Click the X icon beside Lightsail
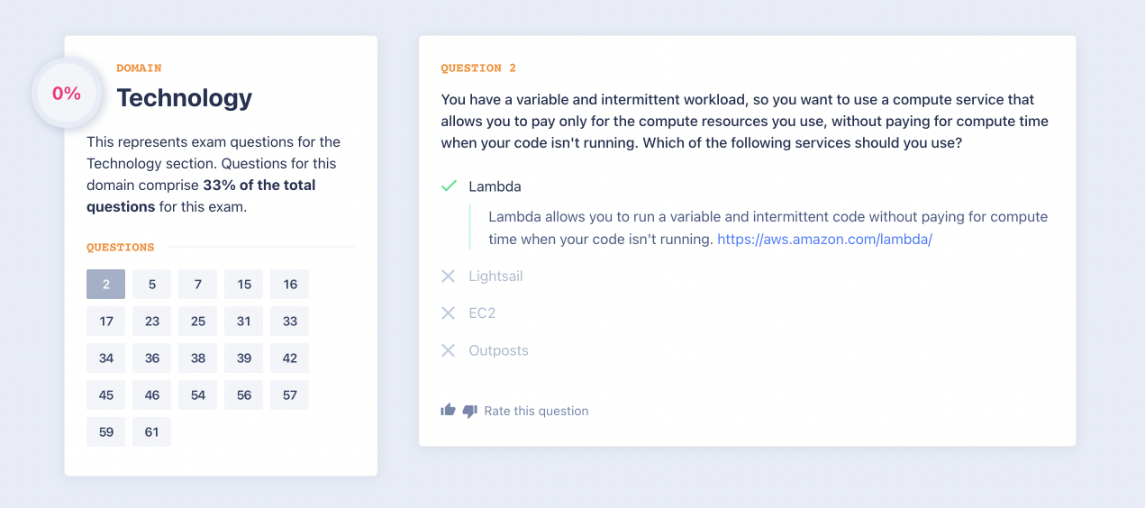Screen dimensions: 1145x508 pyautogui.click(x=448, y=277)
